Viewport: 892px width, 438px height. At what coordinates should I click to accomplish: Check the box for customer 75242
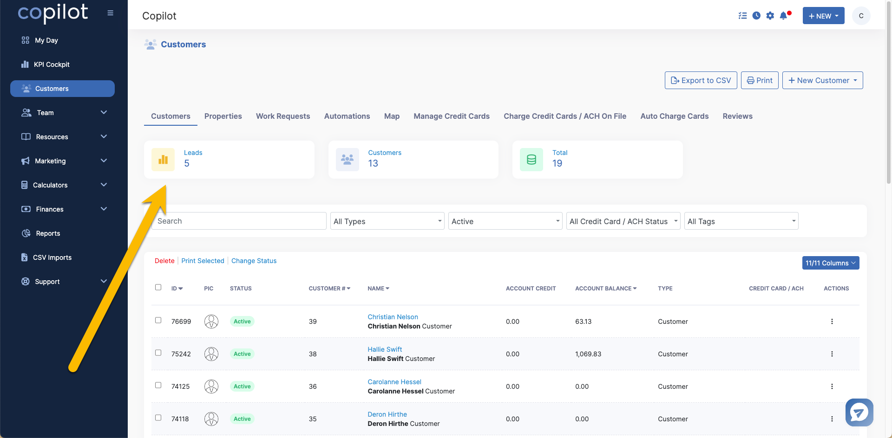[158, 353]
